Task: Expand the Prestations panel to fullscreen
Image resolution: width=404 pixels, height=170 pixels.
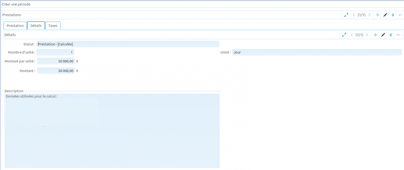Action: coord(346,15)
